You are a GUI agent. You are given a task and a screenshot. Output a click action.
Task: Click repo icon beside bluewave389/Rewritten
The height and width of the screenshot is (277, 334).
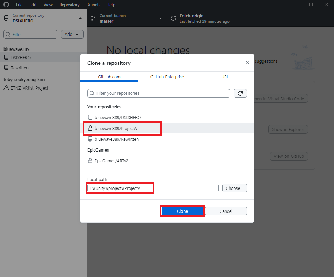click(90, 139)
